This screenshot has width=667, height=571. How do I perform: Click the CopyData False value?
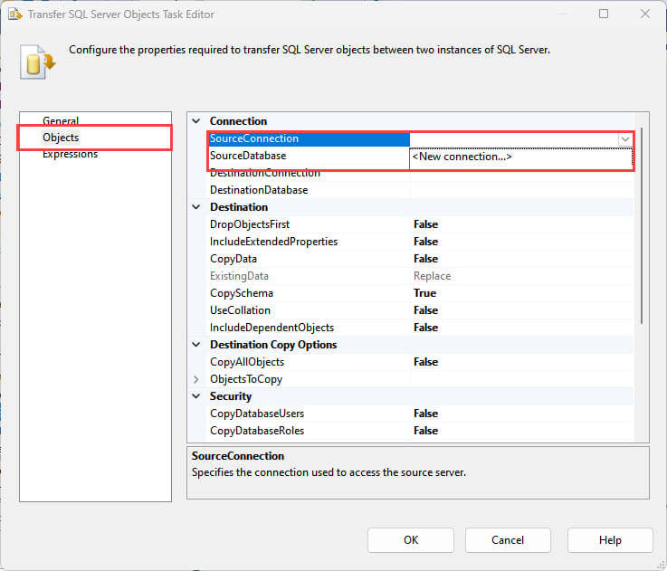point(425,259)
